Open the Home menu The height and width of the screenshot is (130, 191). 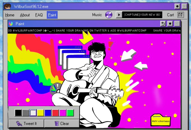click(x=10, y=15)
